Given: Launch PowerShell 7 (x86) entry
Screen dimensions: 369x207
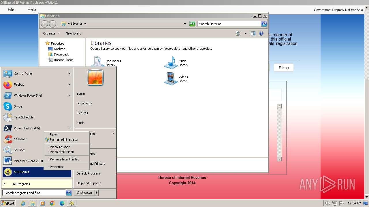Looking at the screenshot, I should [x=37, y=128].
